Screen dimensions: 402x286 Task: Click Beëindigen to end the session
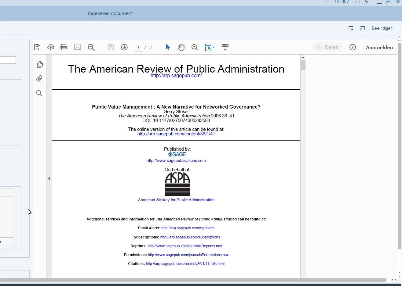click(382, 28)
